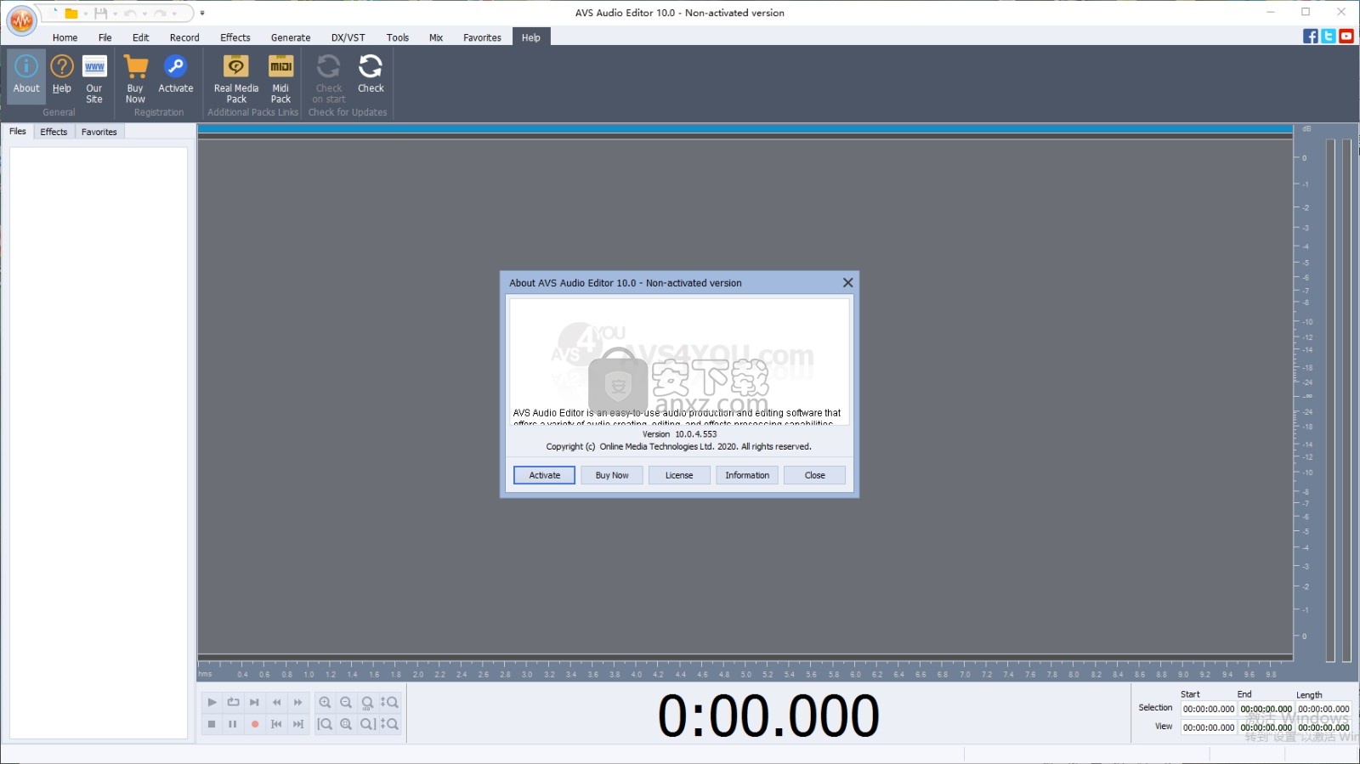Click the zoom out magnifier icon
1360x764 pixels.
point(346,702)
